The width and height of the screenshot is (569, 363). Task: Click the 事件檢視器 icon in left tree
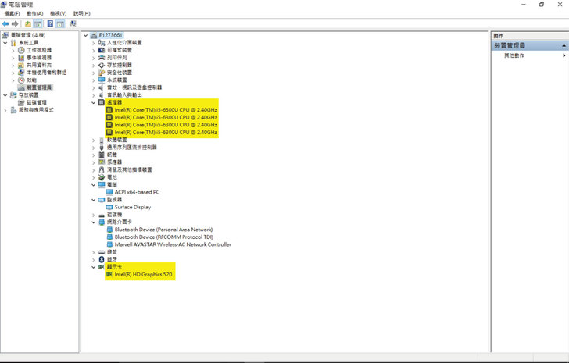[x=21, y=58]
